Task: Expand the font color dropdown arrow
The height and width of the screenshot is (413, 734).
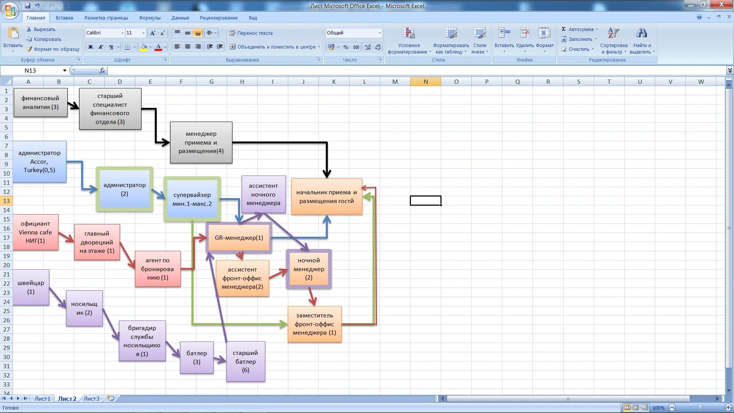Action: click(165, 47)
